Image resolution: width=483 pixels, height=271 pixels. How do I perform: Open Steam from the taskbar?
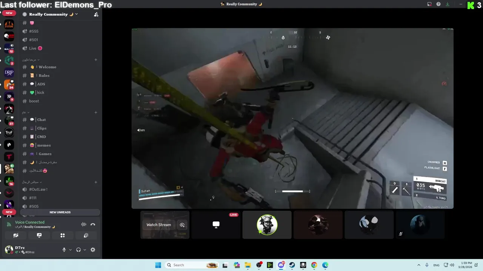click(292, 265)
